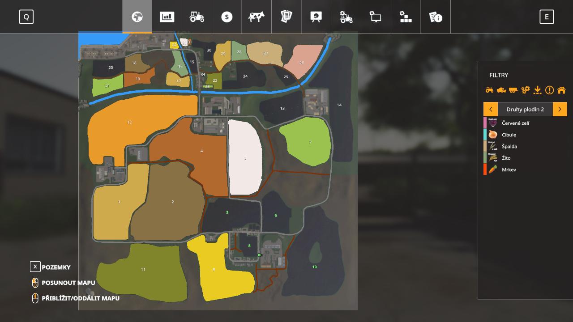
Task: Go to next crop types page
Action: 560,109
